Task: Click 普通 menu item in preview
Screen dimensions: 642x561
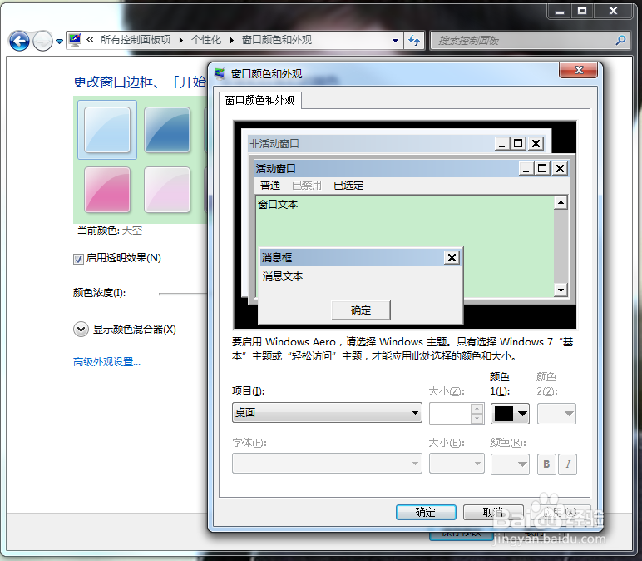Action: click(270, 186)
